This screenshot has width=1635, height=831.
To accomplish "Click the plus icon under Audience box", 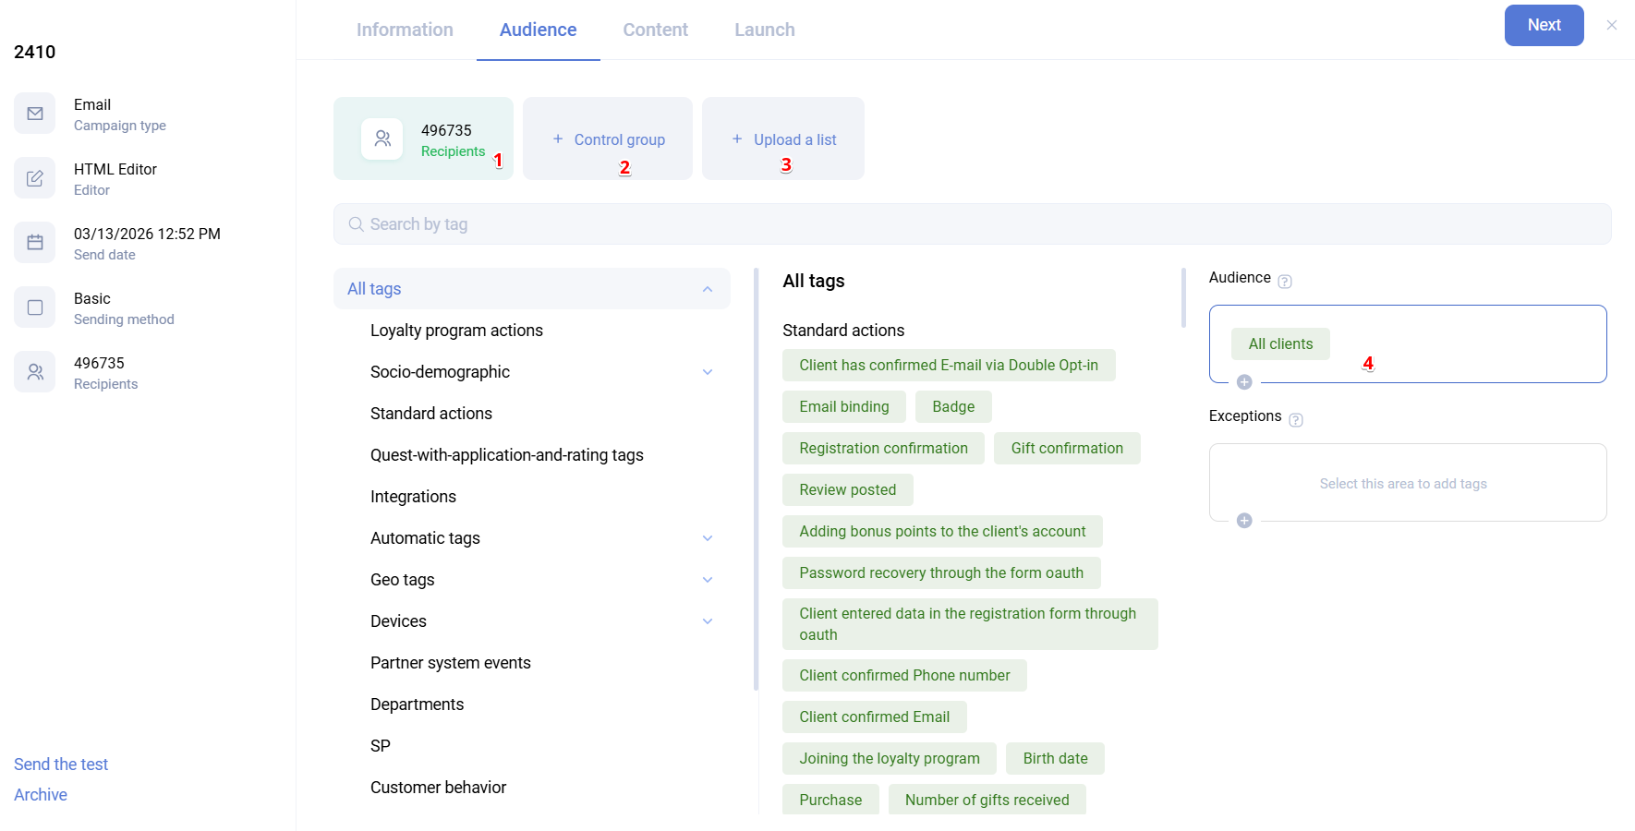I will click(x=1244, y=382).
